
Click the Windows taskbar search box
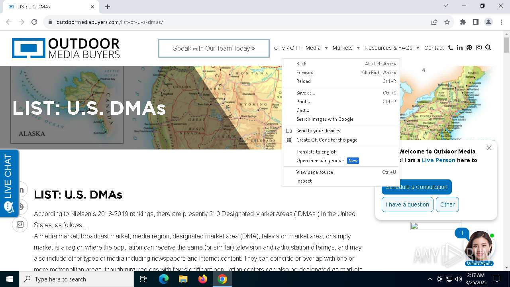pos(76,279)
